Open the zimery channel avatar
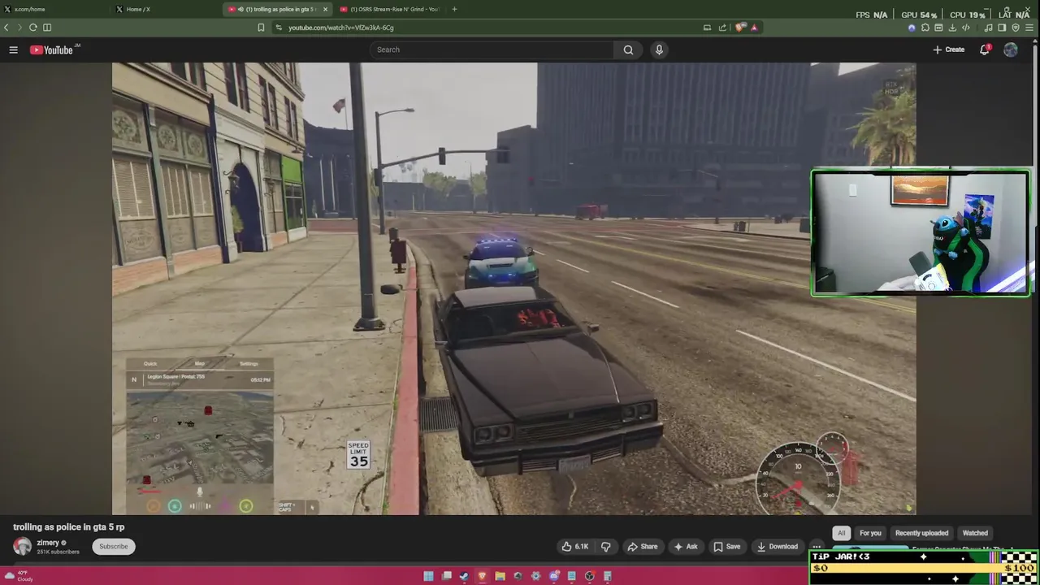The height and width of the screenshot is (585, 1040). point(22,546)
